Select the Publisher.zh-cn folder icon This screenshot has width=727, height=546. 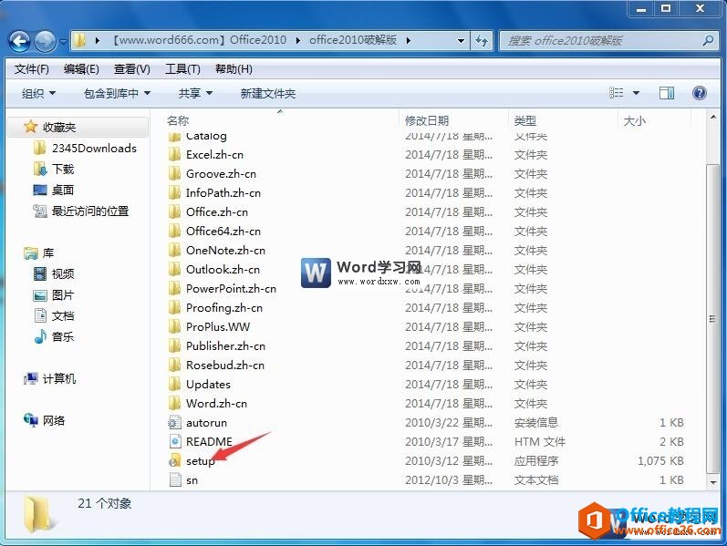pyautogui.click(x=174, y=346)
